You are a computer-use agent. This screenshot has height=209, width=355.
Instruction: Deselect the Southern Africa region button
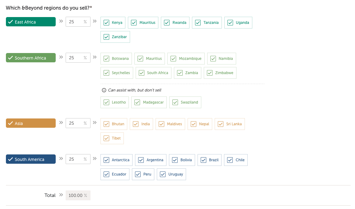click(x=30, y=58)
